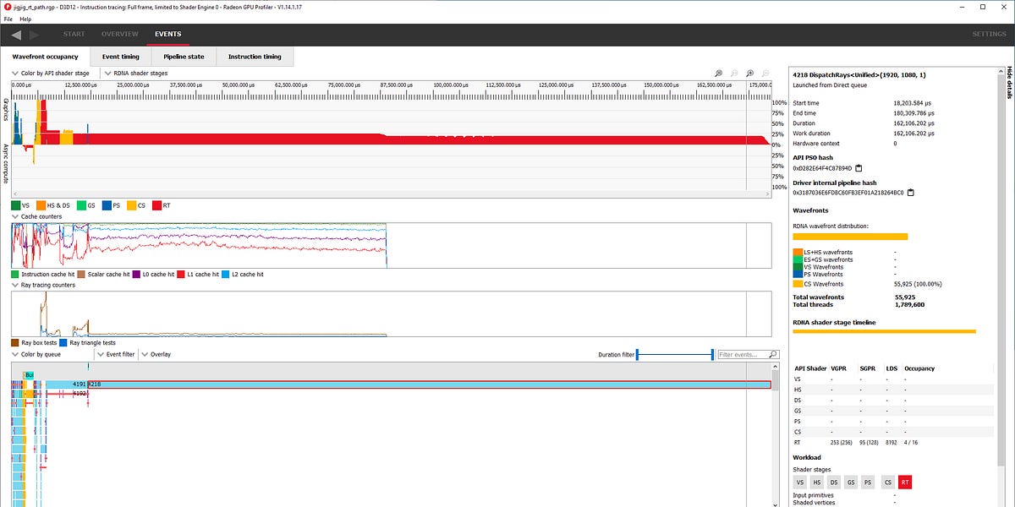Toggle the RT shader stage legend swatch
Viewport: 1015px width, 507px height.
157,205
